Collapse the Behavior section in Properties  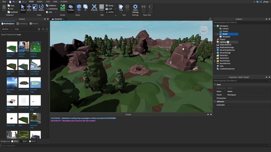tap(215, 101)
